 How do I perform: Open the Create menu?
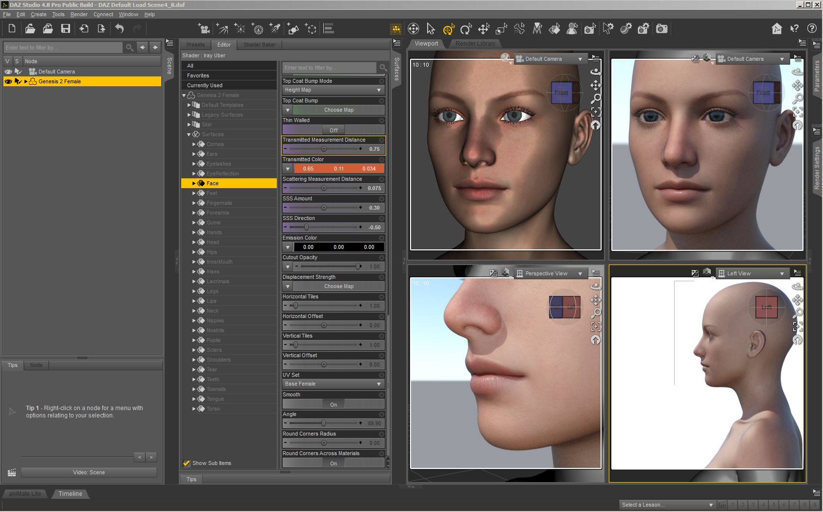[x=38, y=14]
